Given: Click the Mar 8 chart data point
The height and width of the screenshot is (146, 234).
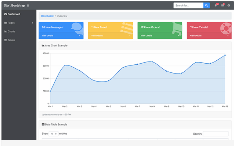Looking at the screenshot, I should pyautogui.click(x=152, y=62).
